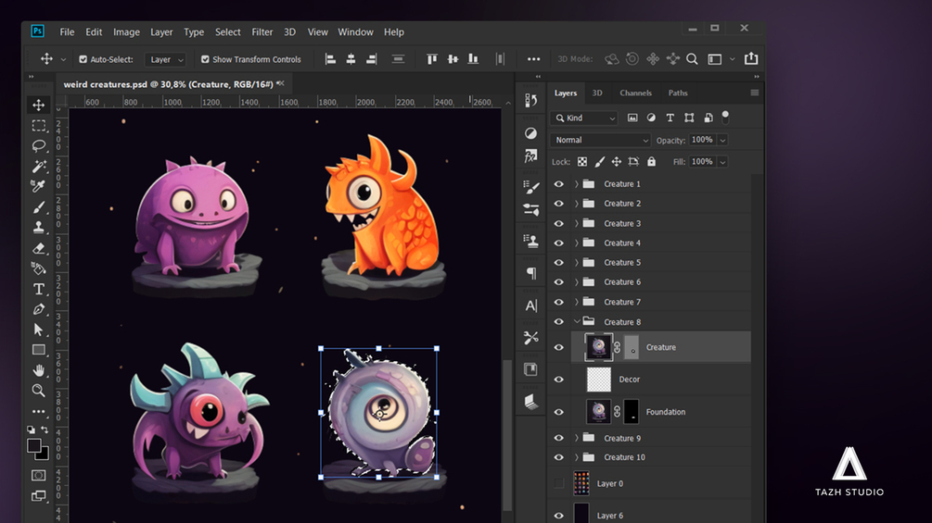Select the Foundation layer
The width and height of the screenshot is (932, 523).
666,412
